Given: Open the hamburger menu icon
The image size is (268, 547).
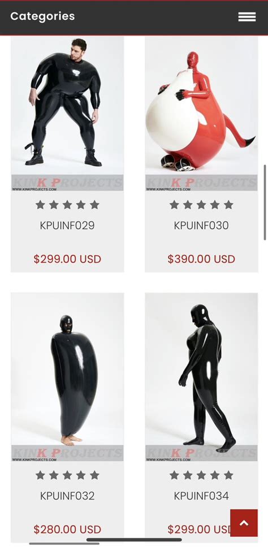Looking at the screenshot, I should (247, 16).
